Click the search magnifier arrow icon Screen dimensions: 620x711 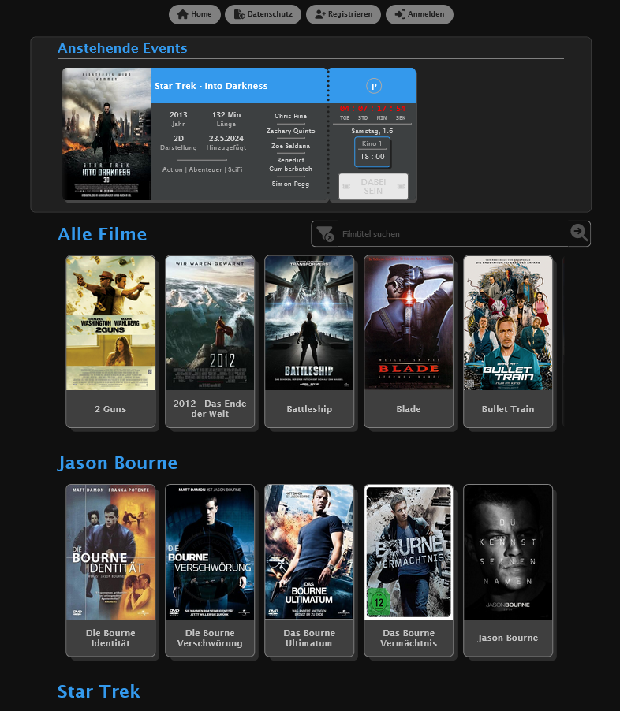[579, 233]
